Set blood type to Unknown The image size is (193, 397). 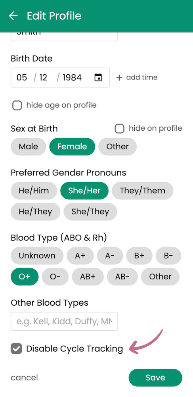coord(37,256)
